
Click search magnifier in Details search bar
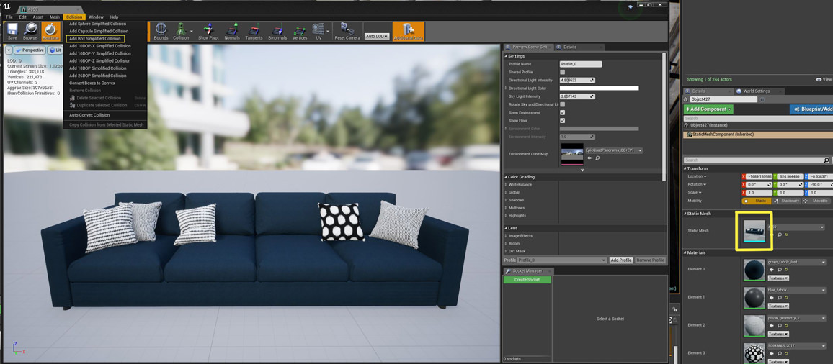826,160
